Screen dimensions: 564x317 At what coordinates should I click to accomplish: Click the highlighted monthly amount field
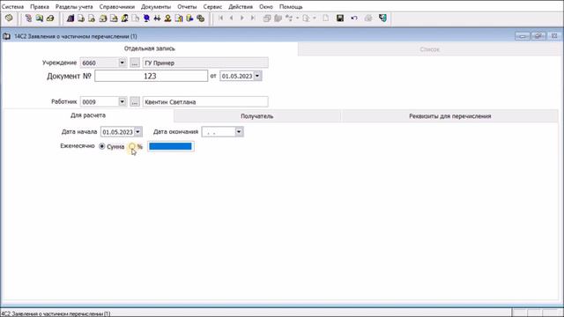(x=170, y=146)
